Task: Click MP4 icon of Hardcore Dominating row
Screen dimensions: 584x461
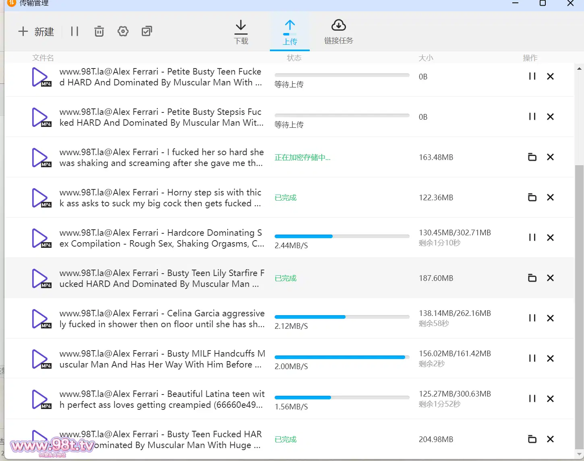Action: 41,238
